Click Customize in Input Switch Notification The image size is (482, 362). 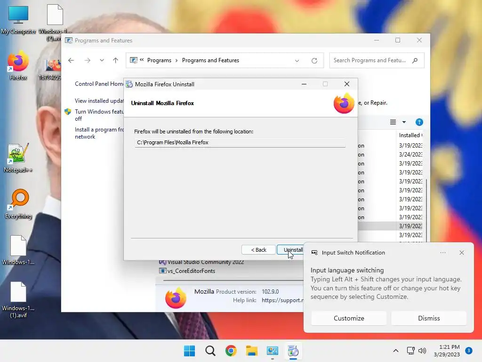(349, 318)
